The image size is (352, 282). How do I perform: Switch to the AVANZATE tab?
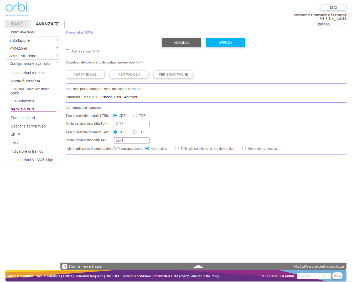pos(47,24)
